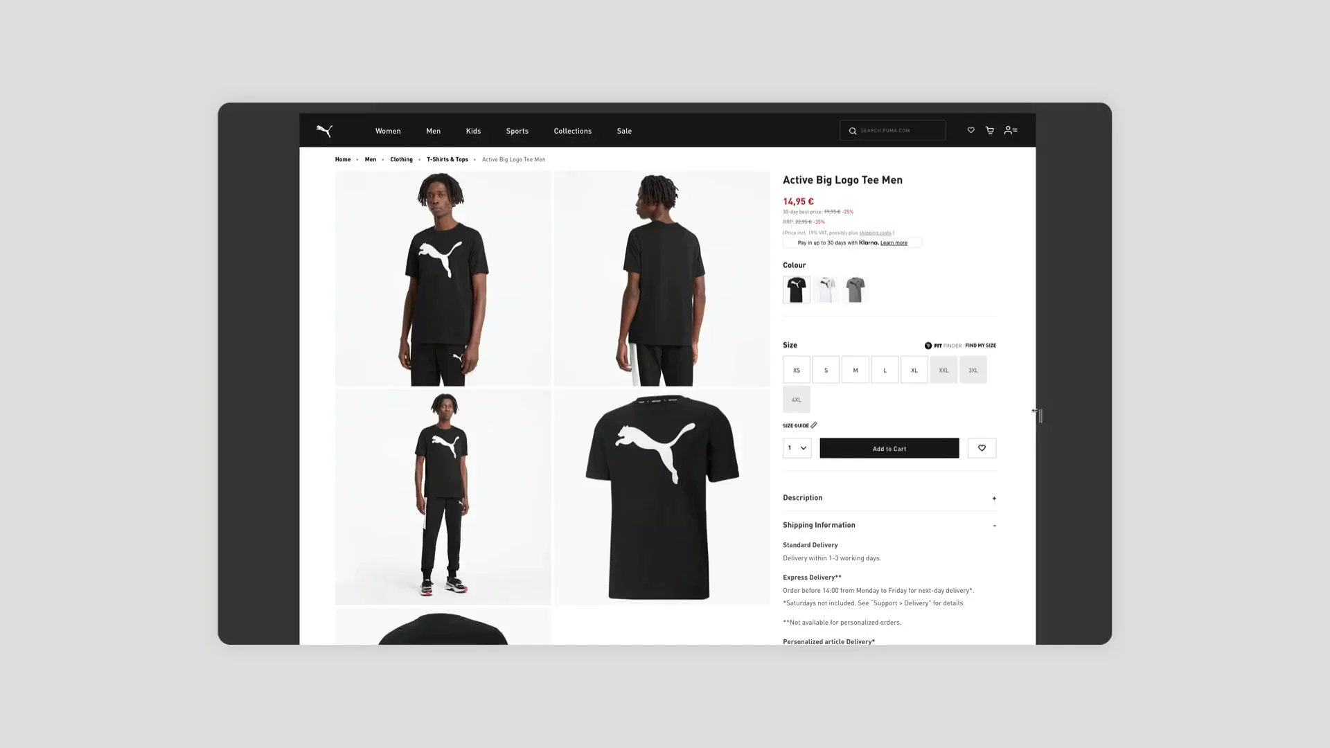This screenshot has height=748, width=1330.
Task: Click the Puma logo in the header
Action: click(x=324, y=131)
